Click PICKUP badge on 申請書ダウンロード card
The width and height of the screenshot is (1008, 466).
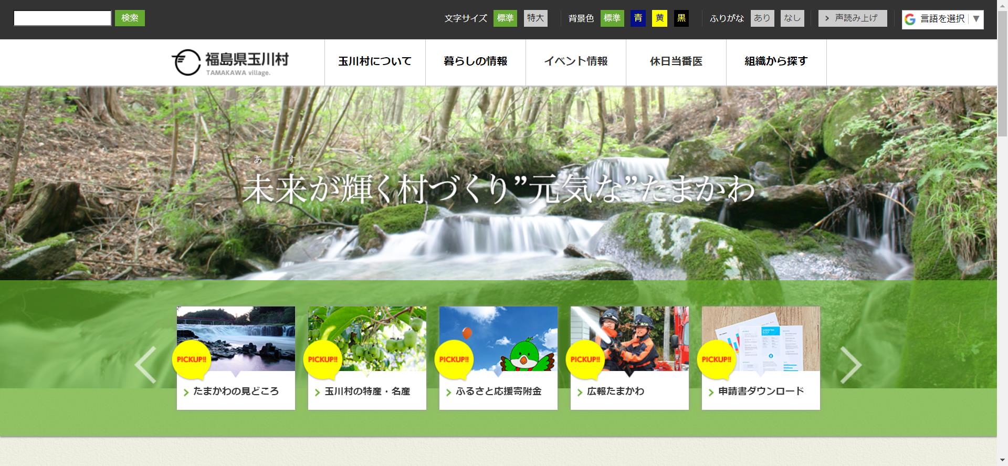tap(716, 359)
